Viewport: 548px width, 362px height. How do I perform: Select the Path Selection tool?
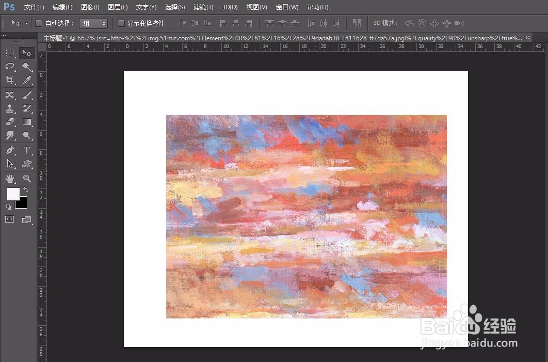(x=10, y=164)
